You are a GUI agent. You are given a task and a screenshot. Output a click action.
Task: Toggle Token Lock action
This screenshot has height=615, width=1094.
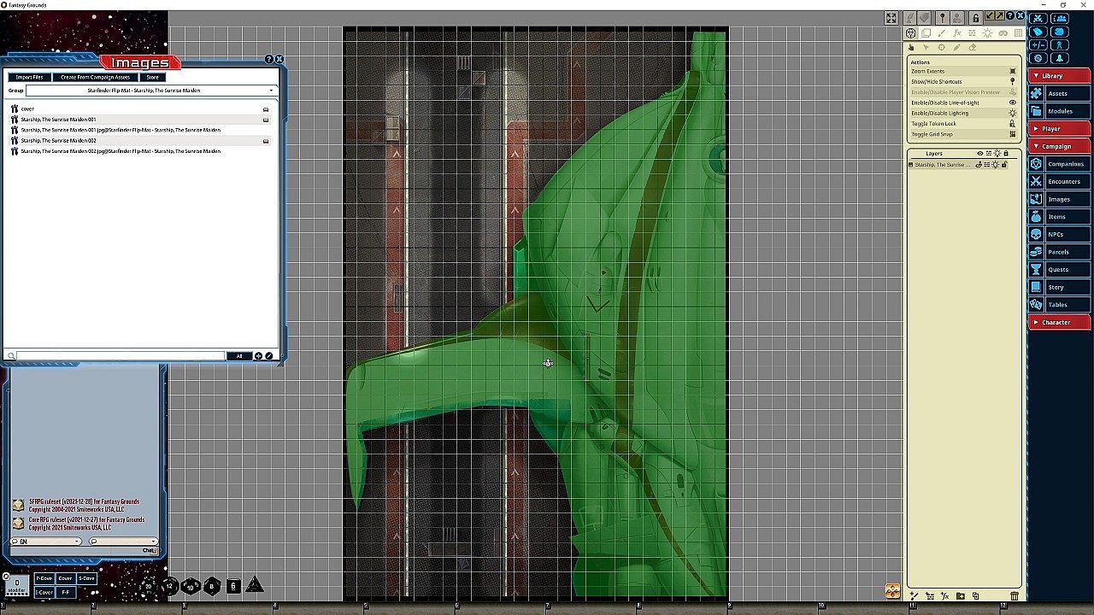coord(964,124)
